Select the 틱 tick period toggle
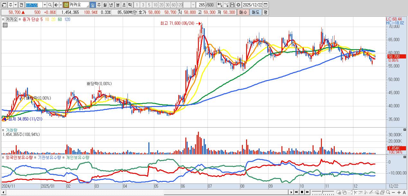Screen dimensions: 408x196 pos(129,5)
